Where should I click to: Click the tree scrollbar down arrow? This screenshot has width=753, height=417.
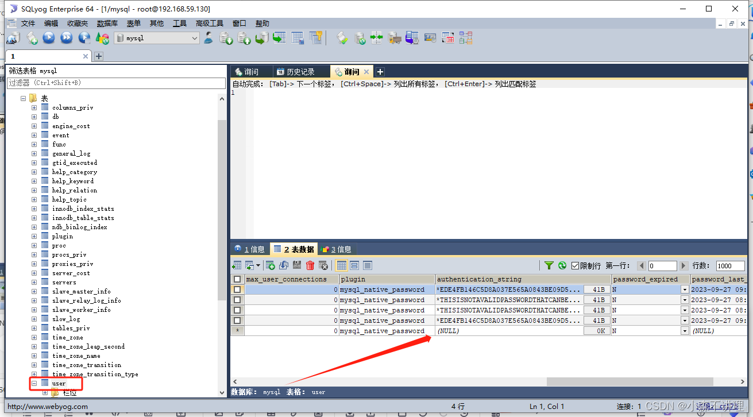point(222,392)
